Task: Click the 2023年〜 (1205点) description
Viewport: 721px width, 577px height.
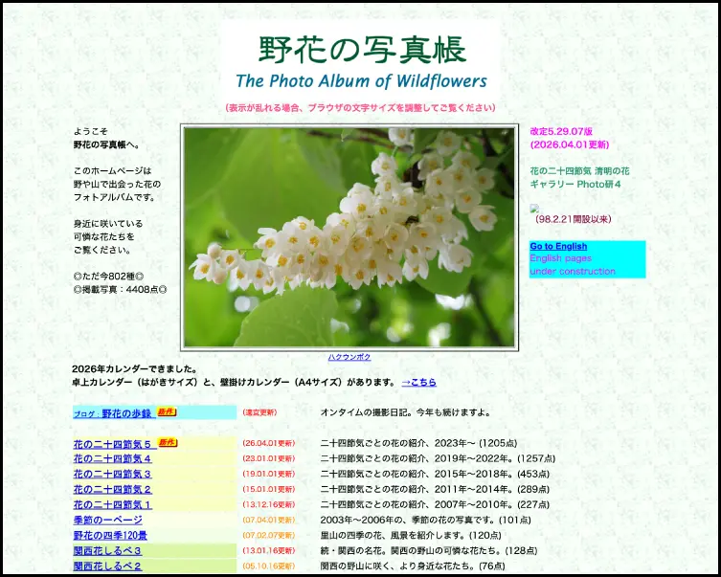Action: [x=418, y=443]
